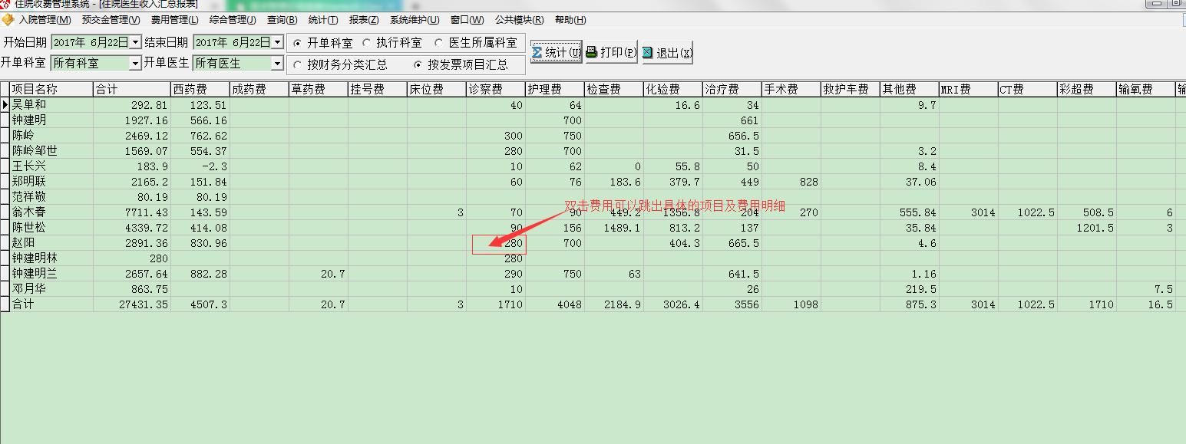Click the 治疗费 column header
Screen dimensions: 1186x444
[732, 90]
